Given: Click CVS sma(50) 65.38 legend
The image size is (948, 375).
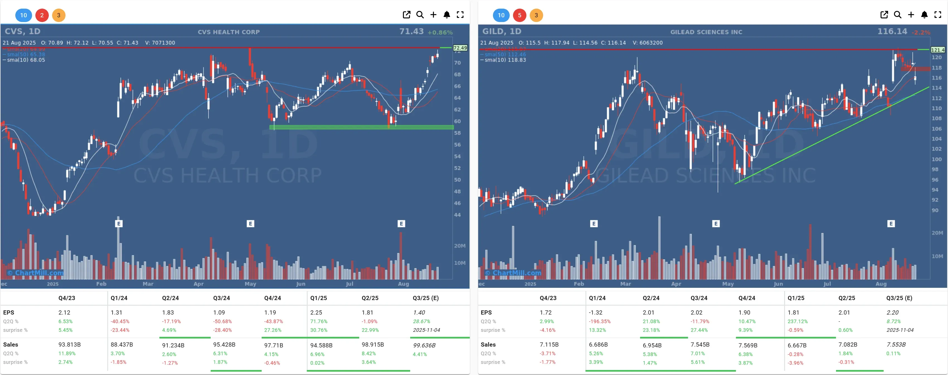Looking at the screenshot, I should (24, 54).
